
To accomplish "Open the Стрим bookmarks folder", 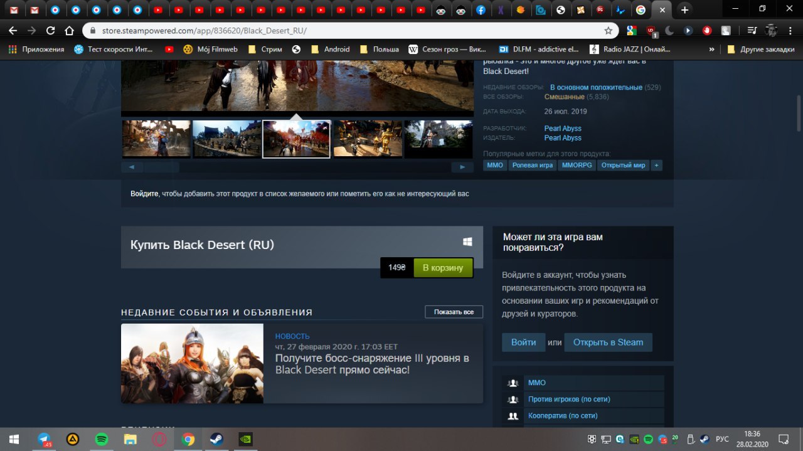I will 267,49.
